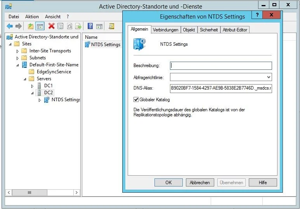Switch to the Sicherheit tab

point(209,30)
